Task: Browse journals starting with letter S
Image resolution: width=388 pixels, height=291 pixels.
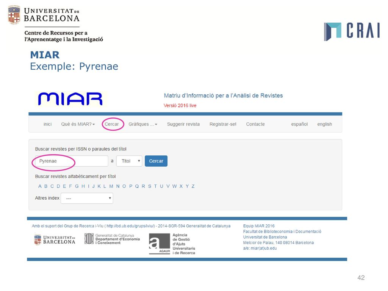Action: point(149,186)
